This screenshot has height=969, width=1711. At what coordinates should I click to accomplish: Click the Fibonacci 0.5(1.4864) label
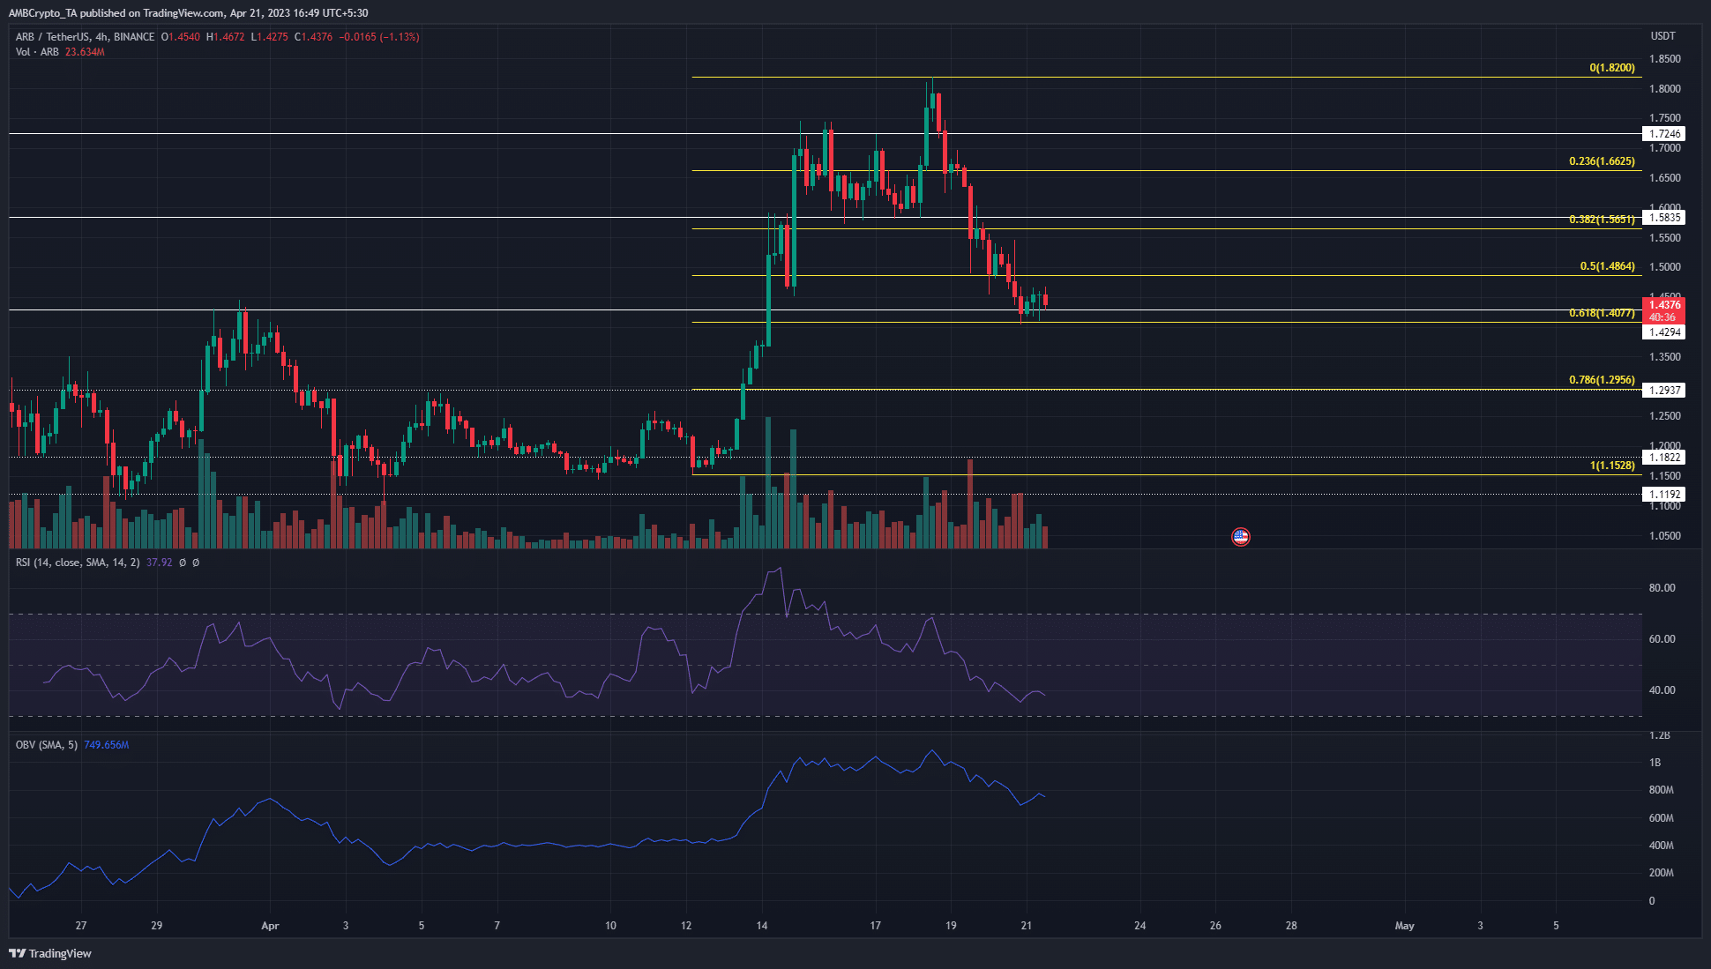pos(1607,266)
